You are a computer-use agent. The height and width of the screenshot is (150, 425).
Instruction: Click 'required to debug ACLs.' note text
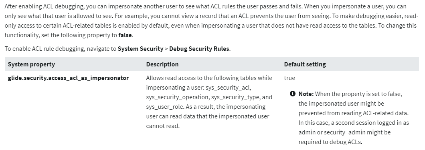tap(330, 142)
